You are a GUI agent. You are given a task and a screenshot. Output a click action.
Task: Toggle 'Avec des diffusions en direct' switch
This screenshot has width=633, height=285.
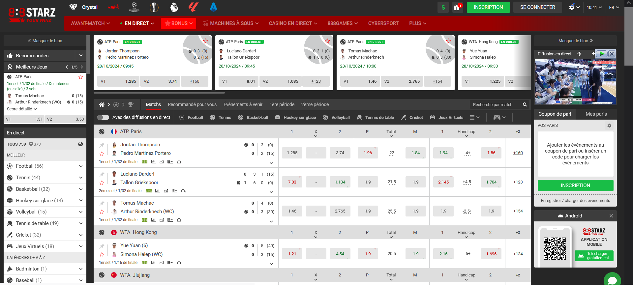[103, 117]
